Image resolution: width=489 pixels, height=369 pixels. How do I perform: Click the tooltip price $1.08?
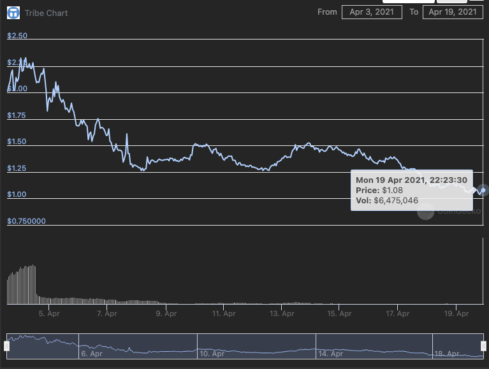(x=392, y=191)
